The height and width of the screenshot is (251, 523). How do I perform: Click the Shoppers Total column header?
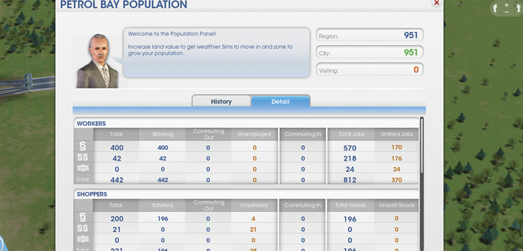click(x=116, y=205)
